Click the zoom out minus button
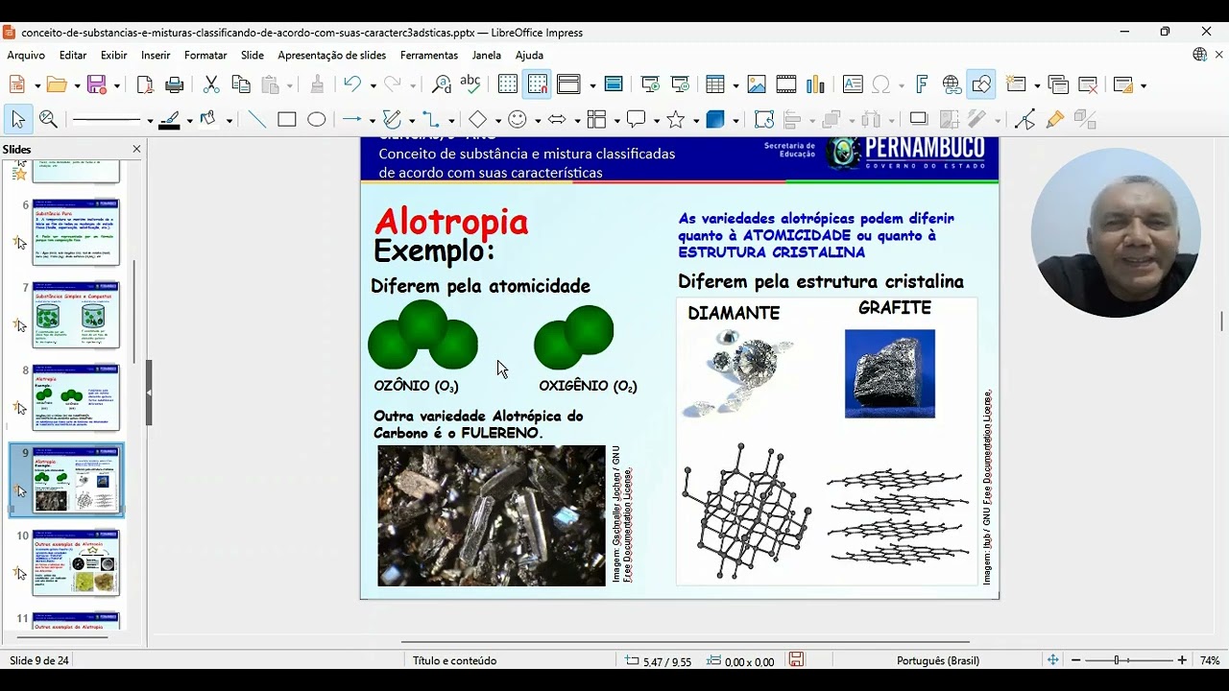Image resolution: width=1229 pixels, height=691 pixels. coord(1075,660)
